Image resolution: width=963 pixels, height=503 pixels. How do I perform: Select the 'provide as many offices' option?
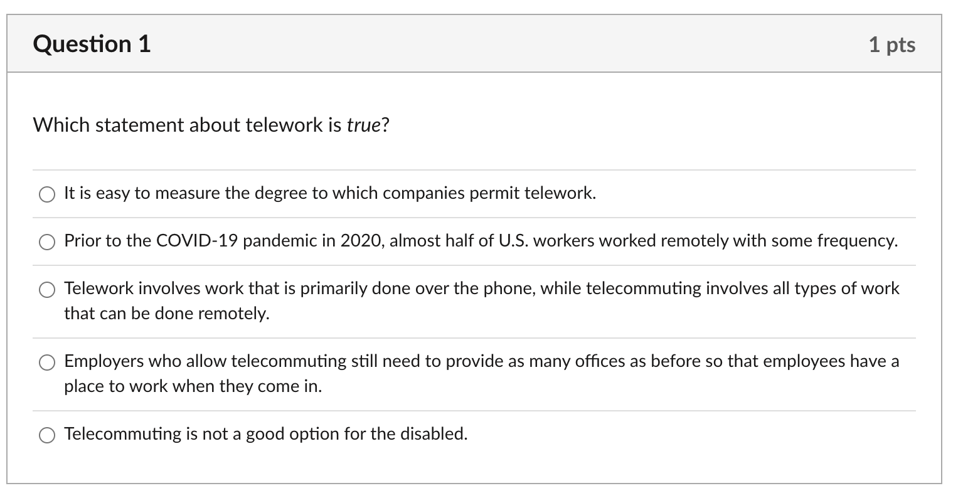47,362
